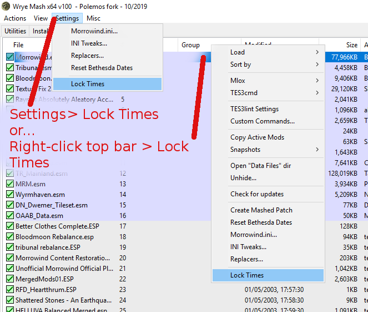
Task: Select OAAB_Data.esm in mod list
Action: pyautogui.click(x=39, y=216)
